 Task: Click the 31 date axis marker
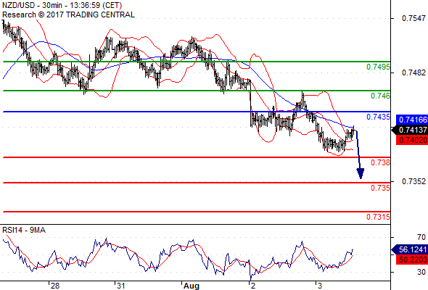pyautogui.click(x=121, y=286)
